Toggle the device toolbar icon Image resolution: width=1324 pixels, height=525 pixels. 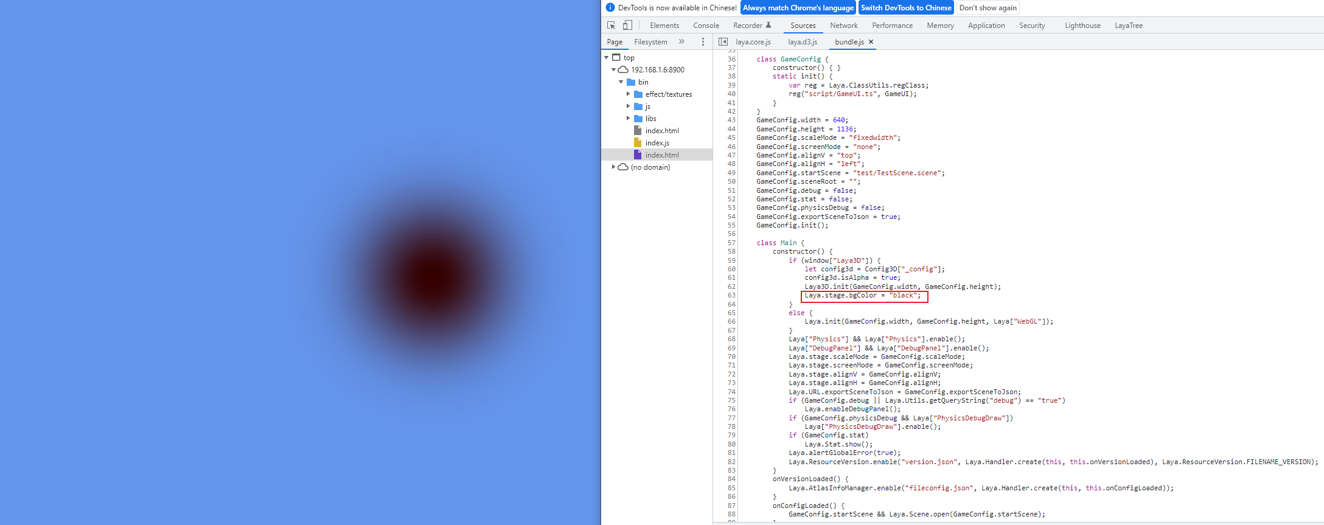coord(627,25)
